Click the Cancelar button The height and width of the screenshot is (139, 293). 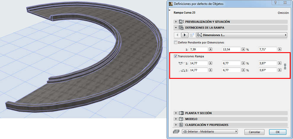click(254, 132)
